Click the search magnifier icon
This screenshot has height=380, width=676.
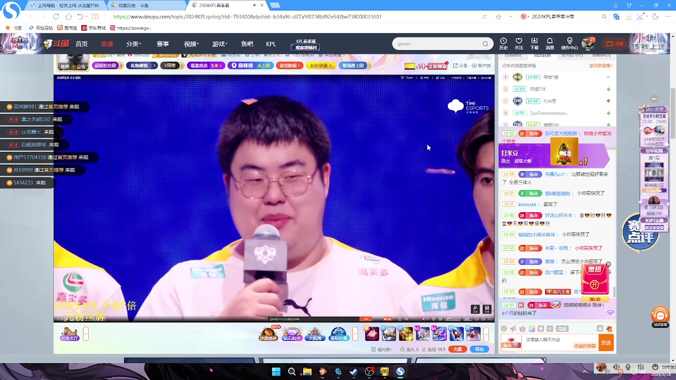coord(485,44)
